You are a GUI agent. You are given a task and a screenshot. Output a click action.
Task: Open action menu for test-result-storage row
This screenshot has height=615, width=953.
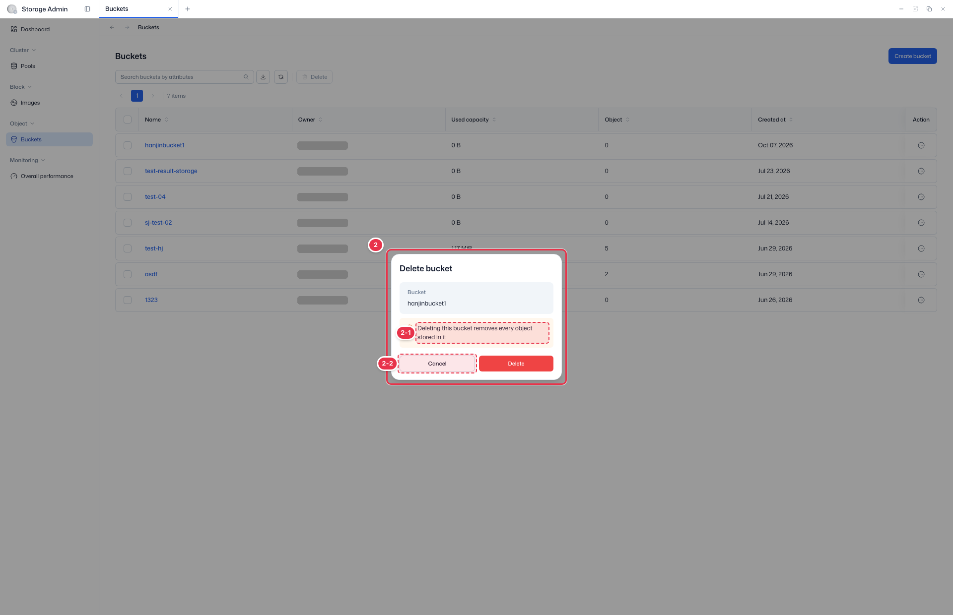click(921, 171)
